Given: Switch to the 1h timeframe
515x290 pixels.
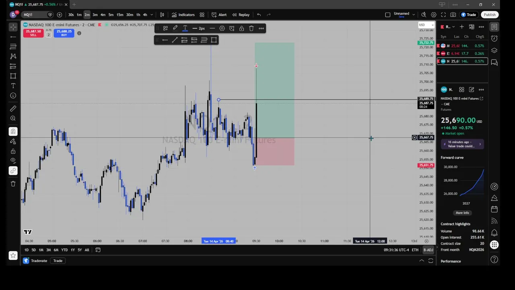Looking at the screenshot, I should pyautogui.click(x=138, y=15).
